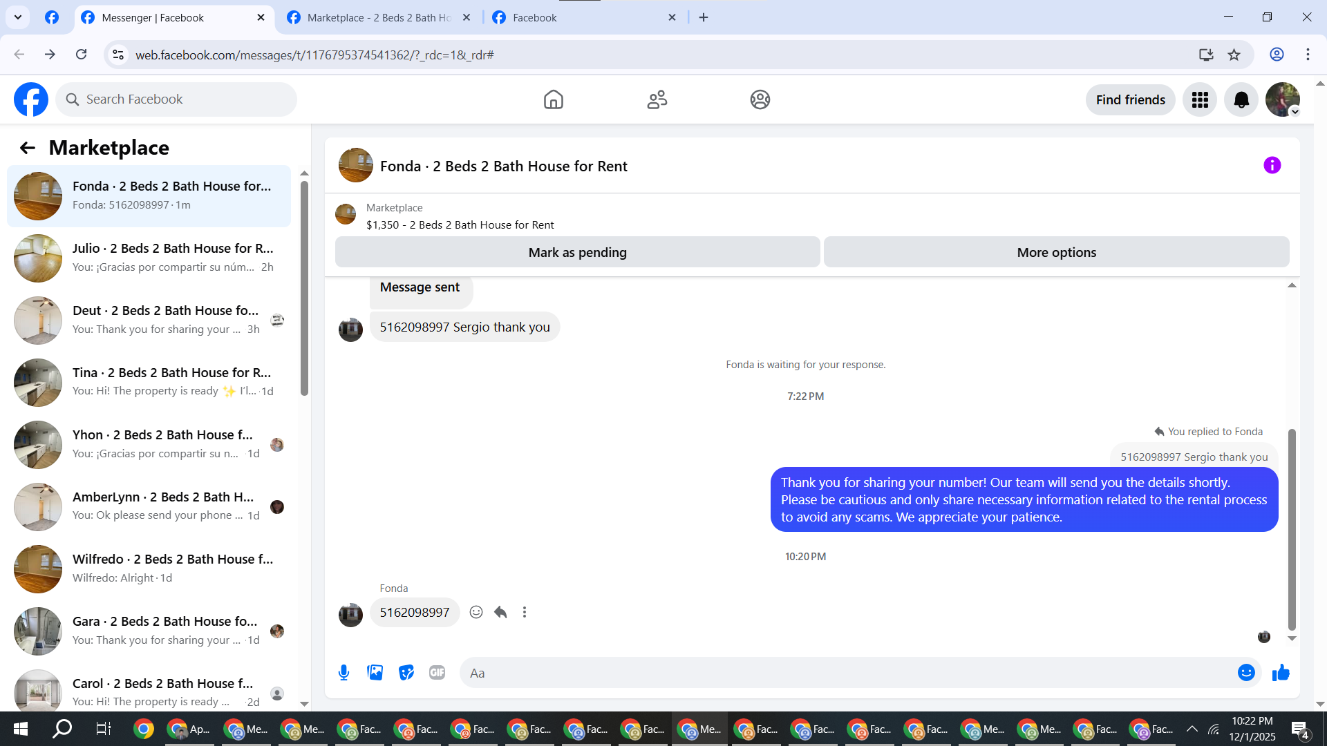React to the 5162098997 message
1327x746 pixels.
coord(476,612)
